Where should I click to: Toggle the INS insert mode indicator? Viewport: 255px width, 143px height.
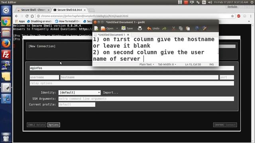click(212, 64)
